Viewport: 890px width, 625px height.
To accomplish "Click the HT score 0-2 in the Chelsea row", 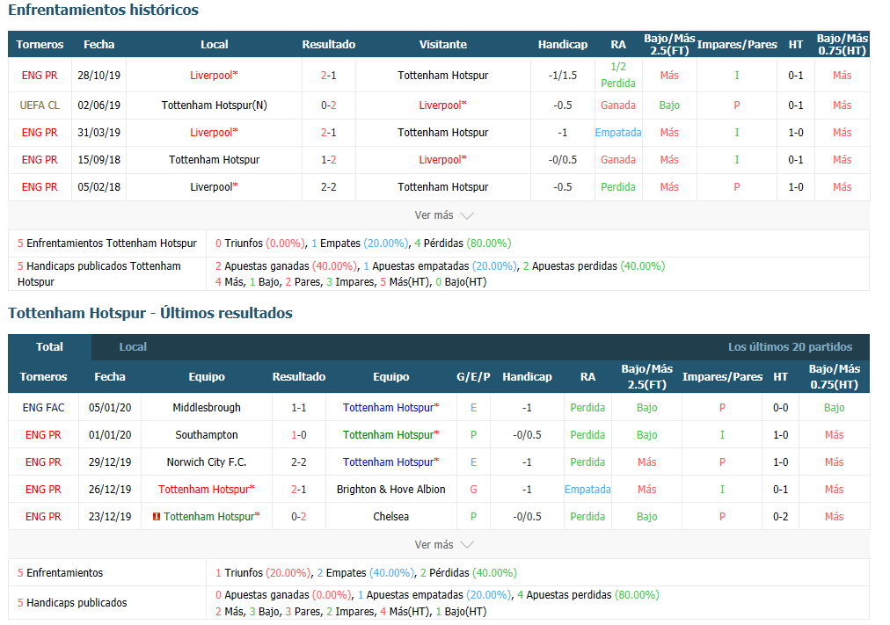I will (780, 517).
